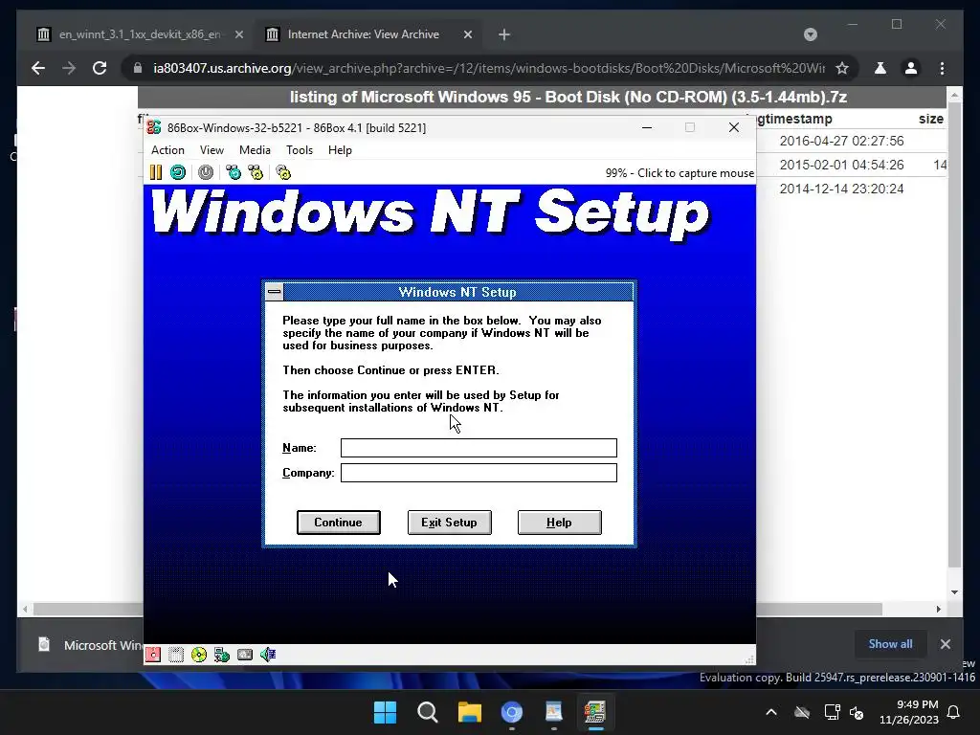Viewport: 980px width, 735px height.
Task: Click the gray dotted floppy drive status icon
Action: 176,655
